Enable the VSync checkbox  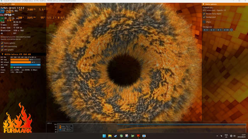tap(204, 22)
